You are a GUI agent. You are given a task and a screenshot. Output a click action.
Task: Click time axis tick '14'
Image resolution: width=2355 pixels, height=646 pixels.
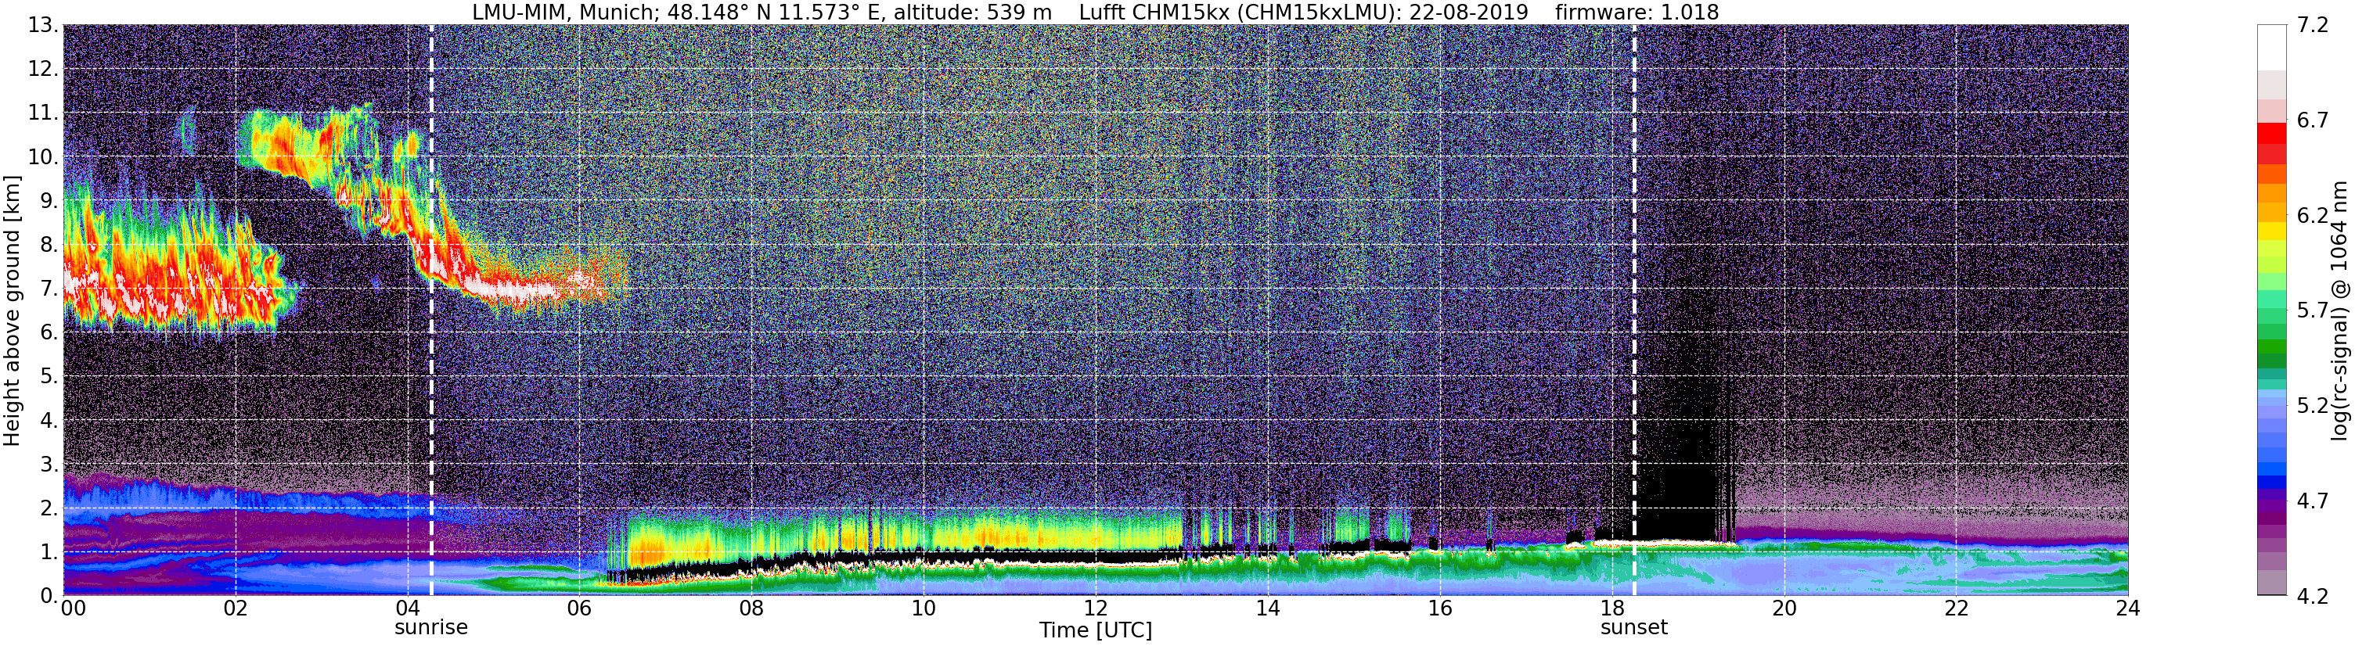click(1267, 608)
